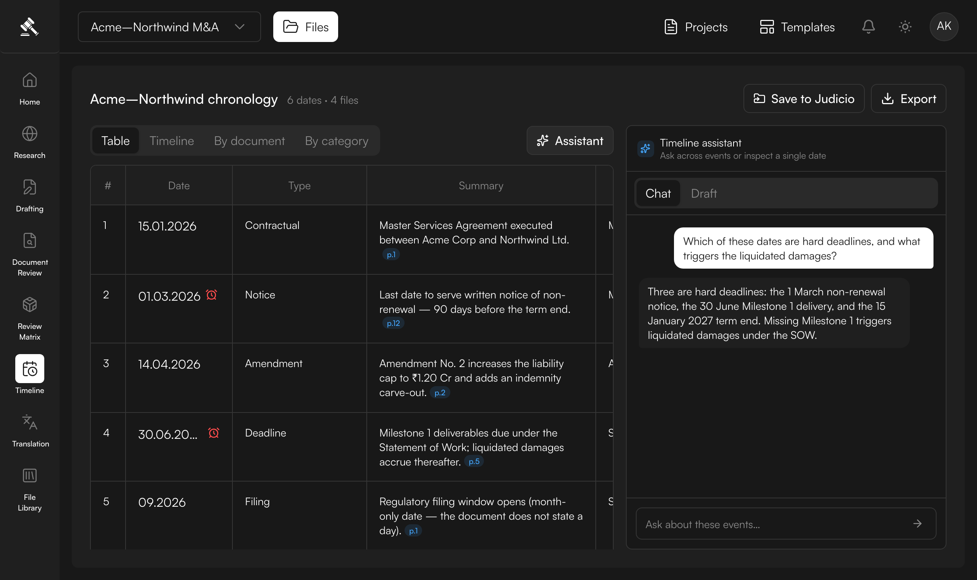
Task: Click Save to Judicio
Action: (x=804, y=98)
